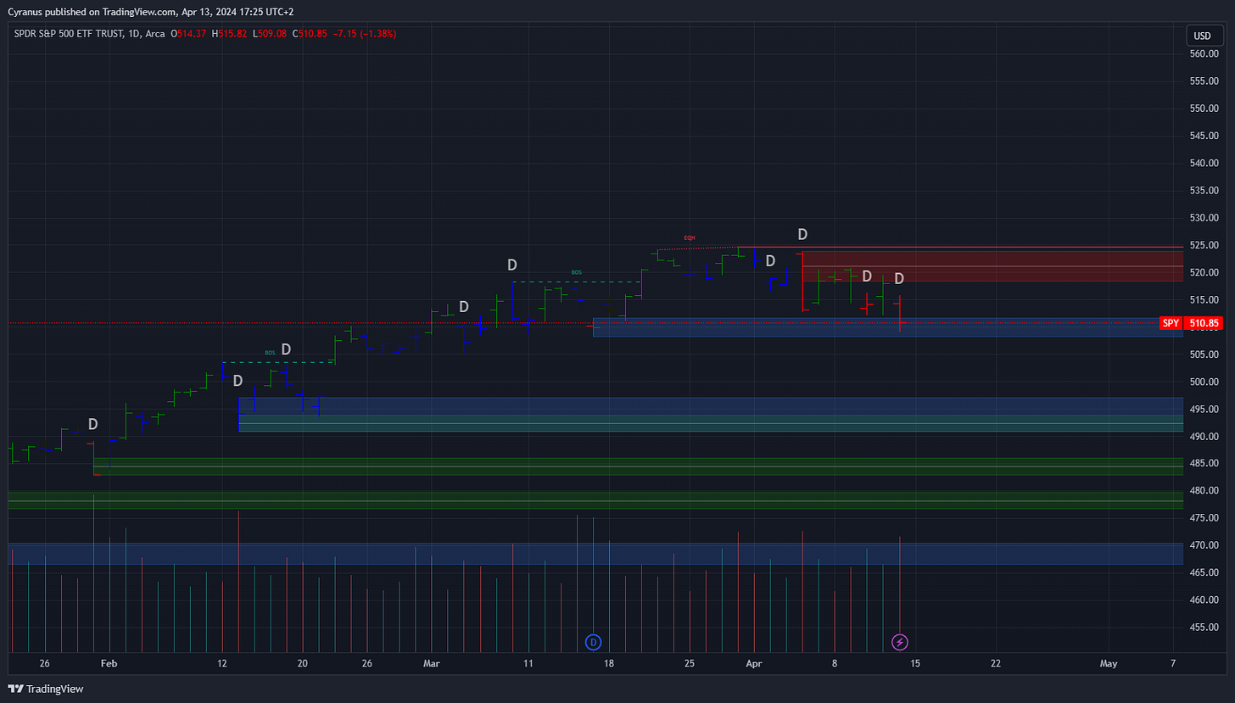
Task: Click the purple lightning event icon
Action: (900, 642)
